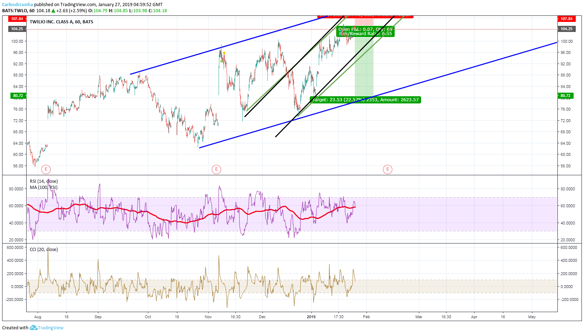The height and width of the screenshot is (334, 584).
Task: Click the CCI (20, close) indicator label
Action: 44,250
